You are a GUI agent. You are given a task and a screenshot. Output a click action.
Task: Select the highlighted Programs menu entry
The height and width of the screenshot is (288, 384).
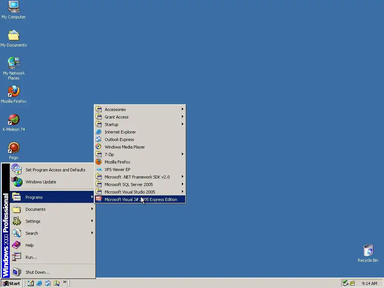[52, 197]
